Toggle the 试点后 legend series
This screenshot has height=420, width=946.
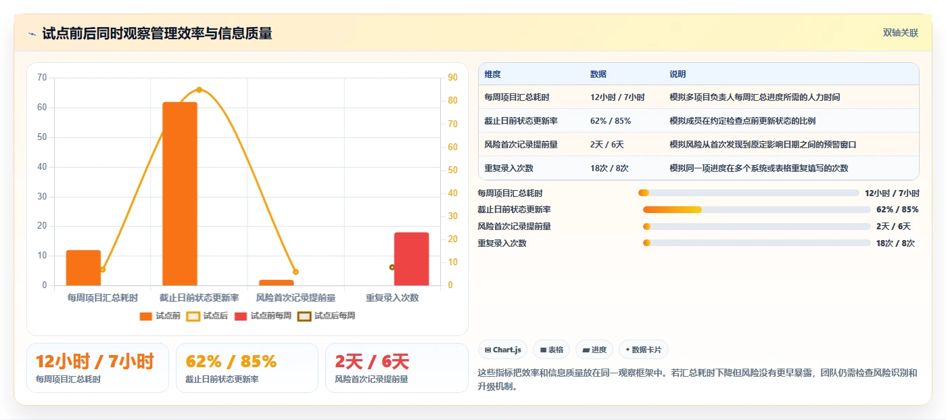click(x=207, y=316)
